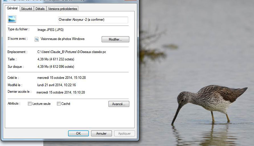Click the greyed-out Appliquer button
The width and height of the screenshot is (254, 146).
pos(124,133)
